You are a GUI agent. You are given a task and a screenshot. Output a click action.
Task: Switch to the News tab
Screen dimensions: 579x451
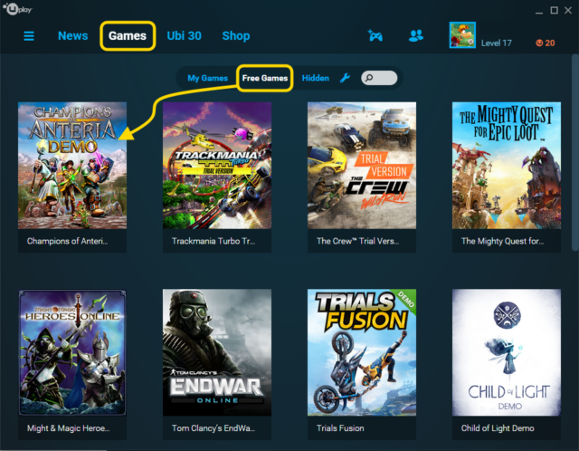click(72, 36)
